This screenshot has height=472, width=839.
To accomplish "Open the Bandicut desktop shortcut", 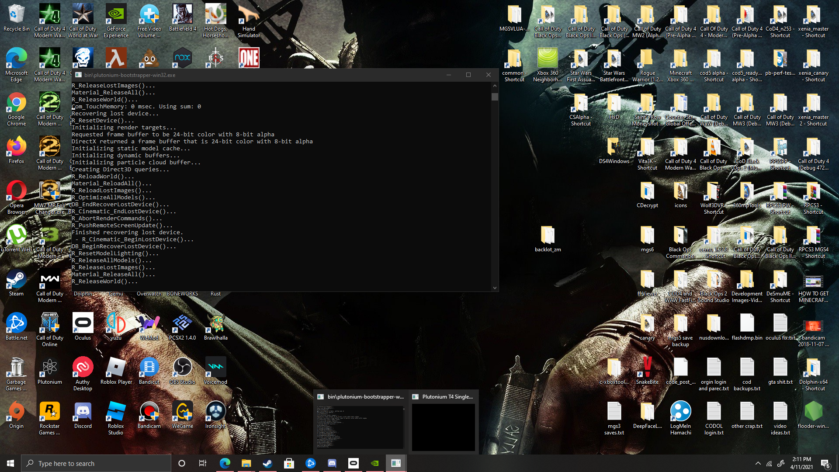I will [x=149, y=371].
